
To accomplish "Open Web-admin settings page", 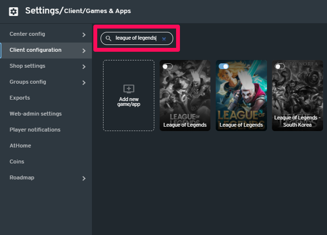I will click(x=46, y=114).
